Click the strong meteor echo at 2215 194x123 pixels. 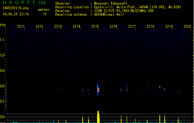point(98,89)
